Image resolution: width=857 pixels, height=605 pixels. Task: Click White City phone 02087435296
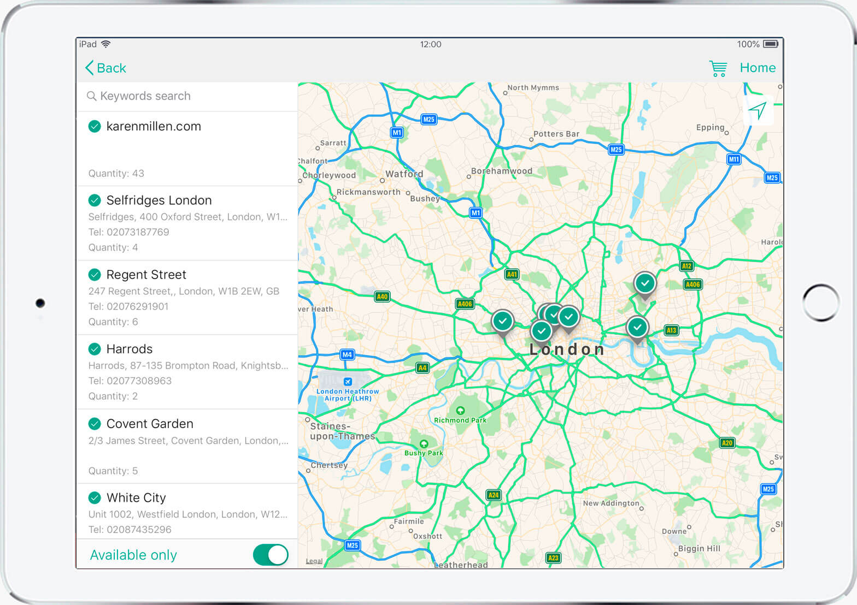(130, 529)
